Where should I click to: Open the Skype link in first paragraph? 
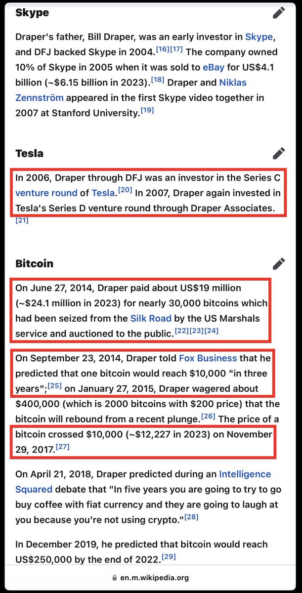tap(259, 37)
